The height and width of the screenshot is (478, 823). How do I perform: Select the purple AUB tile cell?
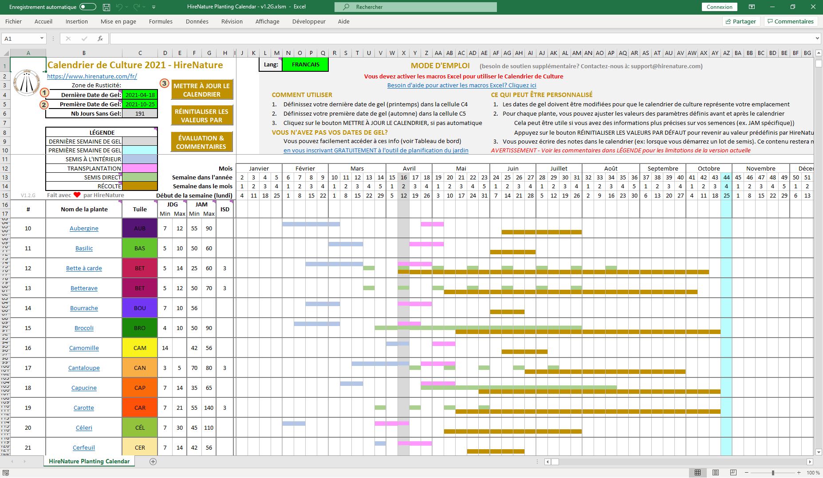140,228
